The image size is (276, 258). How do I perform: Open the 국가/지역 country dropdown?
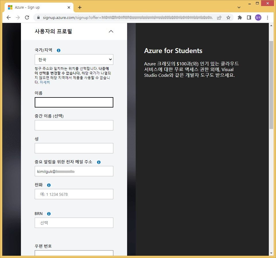pos(74,59)
